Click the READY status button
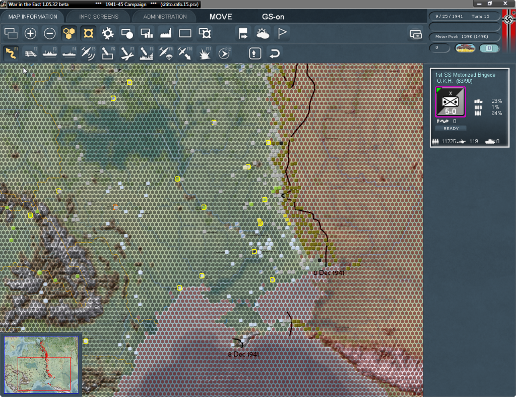The height and width of the screenshot is (397, 516). coord(451,129)
